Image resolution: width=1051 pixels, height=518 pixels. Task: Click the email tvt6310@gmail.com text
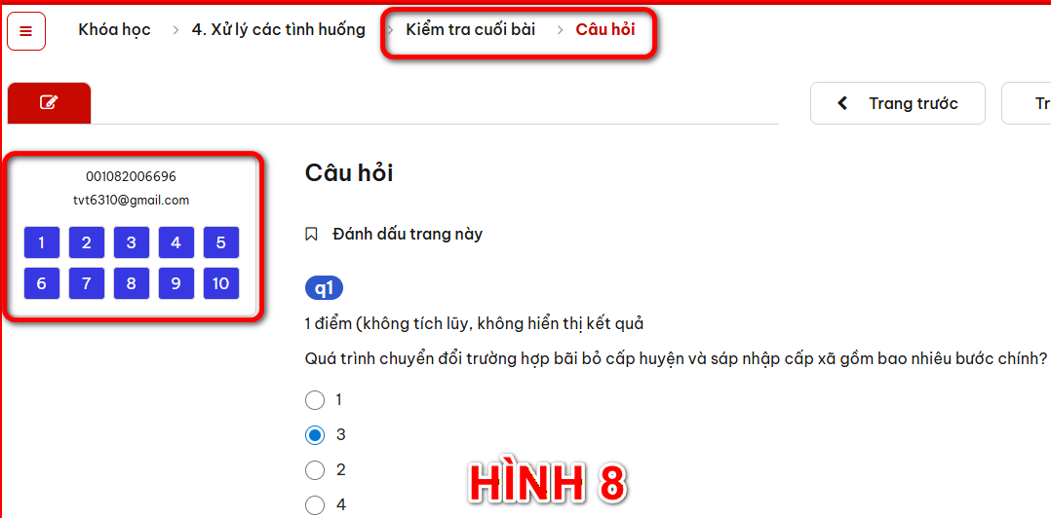click(132, 200)
